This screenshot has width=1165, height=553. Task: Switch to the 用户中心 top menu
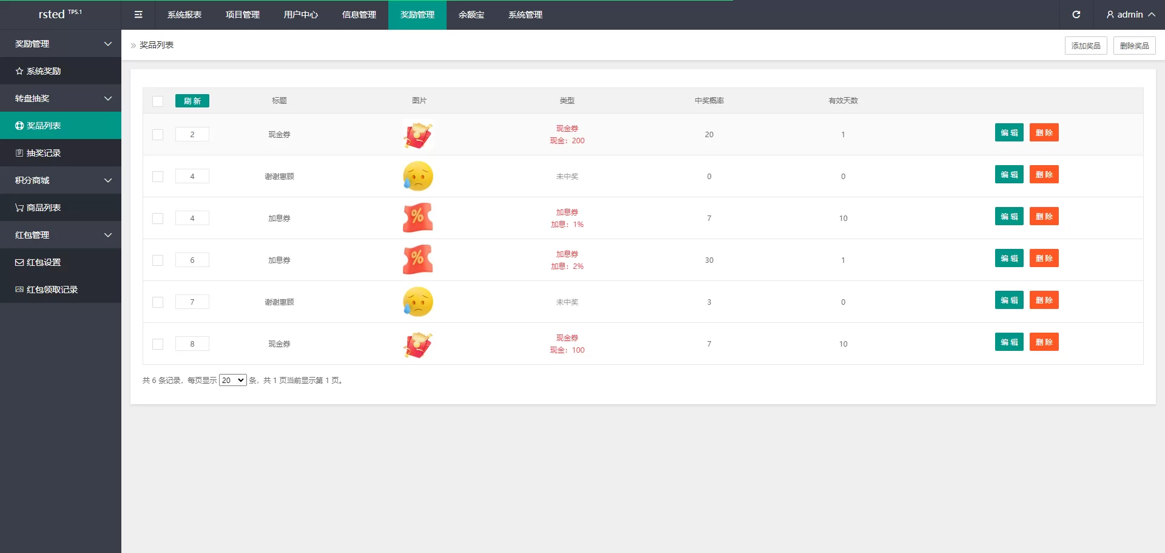300,15
